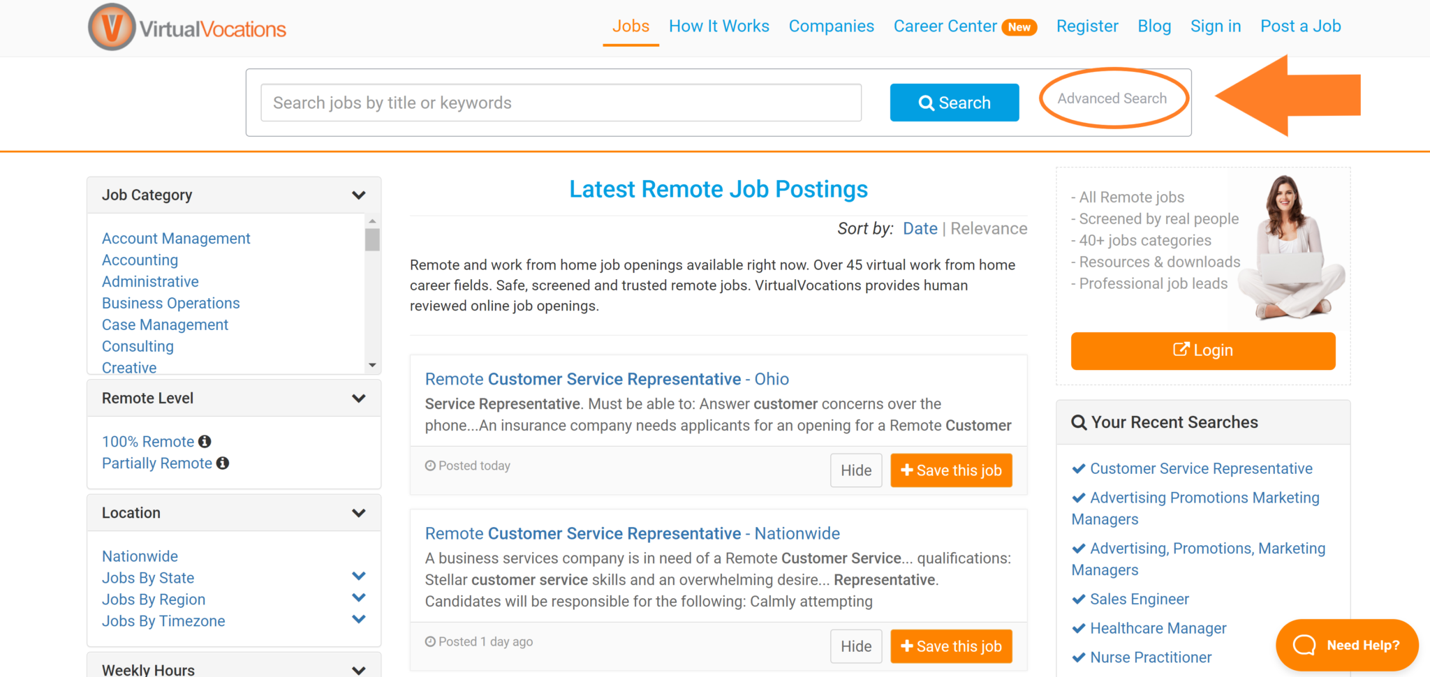Screen dimensions: 1430x677
Task: Hide the Nationwide Customer Service job posting
Action: [856, 646]
